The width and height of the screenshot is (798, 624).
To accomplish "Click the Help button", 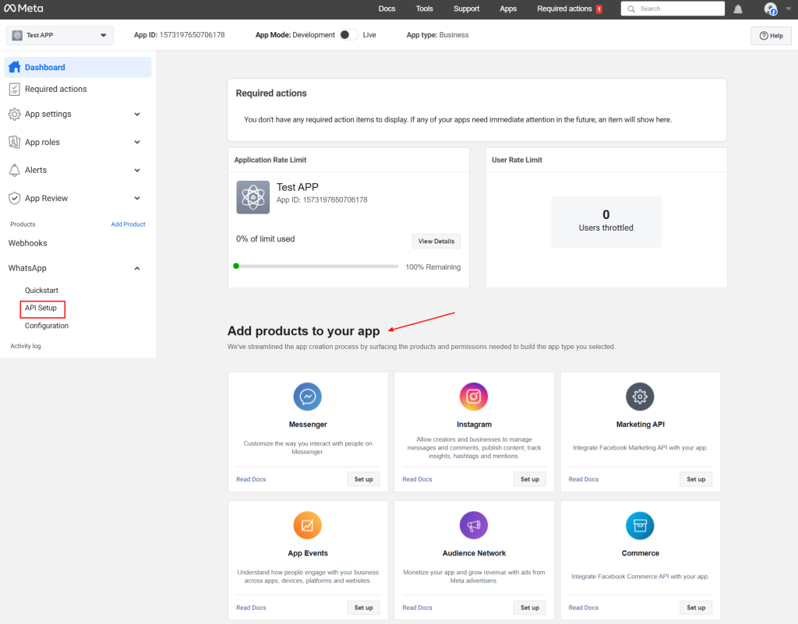I will (x=771, y=36).
